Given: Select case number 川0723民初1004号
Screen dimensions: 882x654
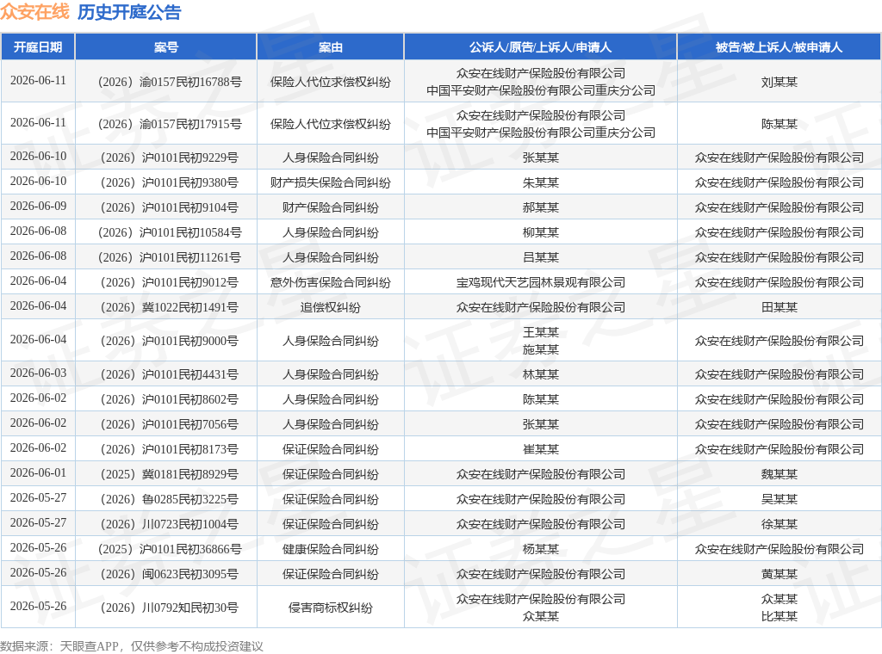Looking at the screenshot, I should click(170, 524).
